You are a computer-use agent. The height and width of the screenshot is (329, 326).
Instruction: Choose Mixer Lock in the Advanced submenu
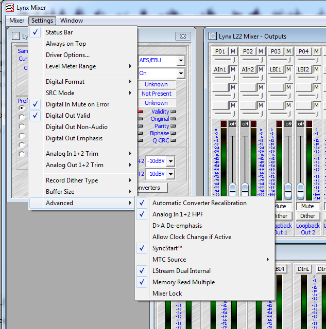(x=167, y=294)
